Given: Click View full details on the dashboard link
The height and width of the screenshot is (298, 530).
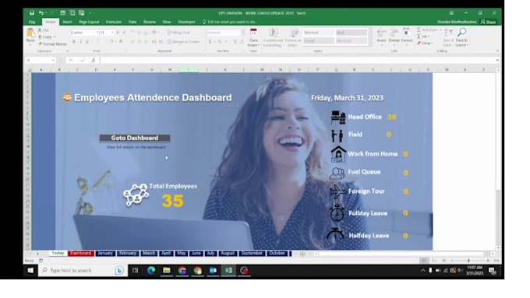Looking at the screenshot, I should pyautogui.click(x=136, y=147).
